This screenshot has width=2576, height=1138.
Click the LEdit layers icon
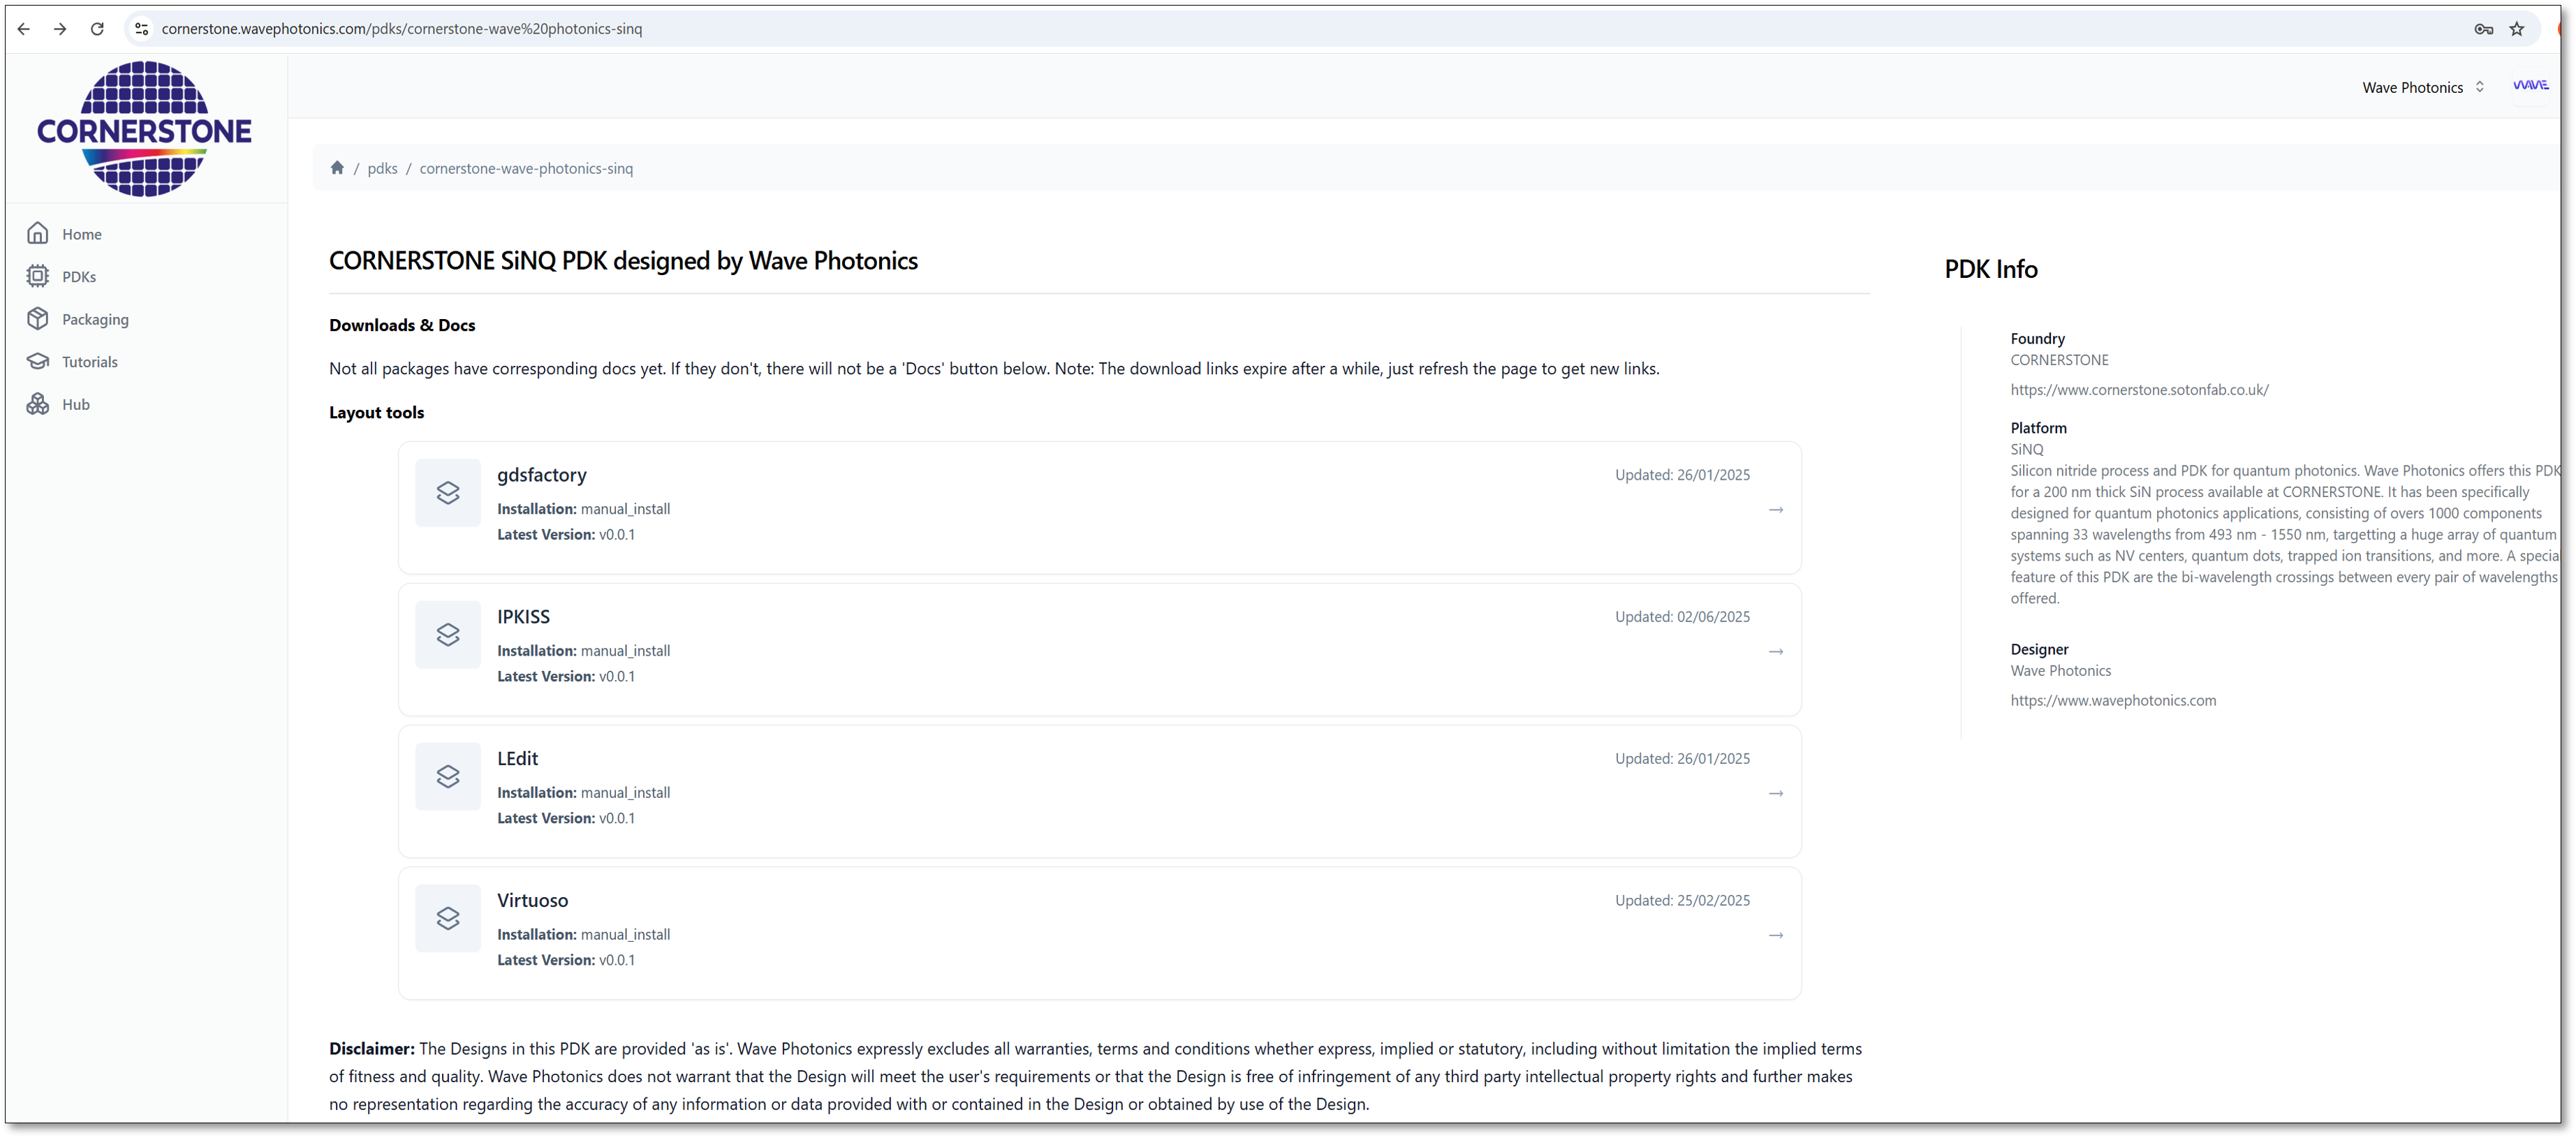tap(448, 776)
